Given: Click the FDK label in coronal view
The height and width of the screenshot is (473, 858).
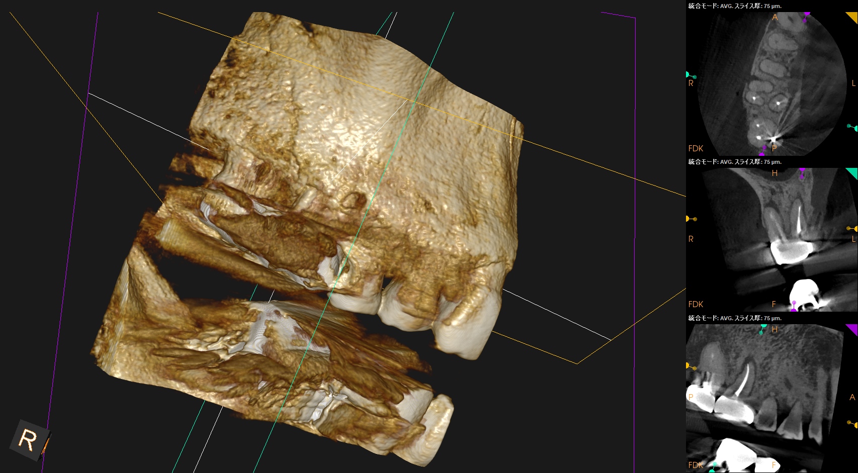Looking at the screenshot, I should [x=696, y=304].
